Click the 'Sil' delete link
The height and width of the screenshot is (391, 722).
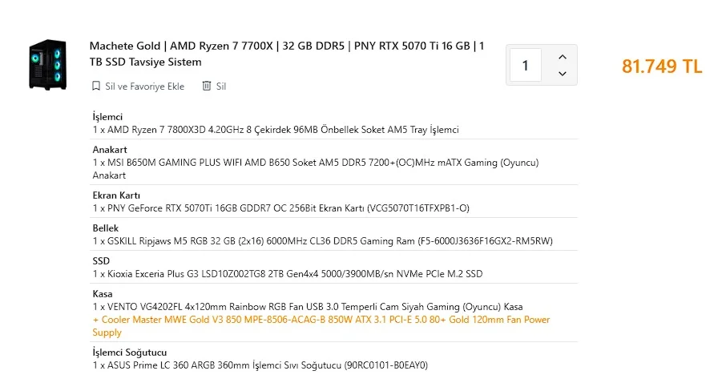pyautogui.click(x=221, y=86)
